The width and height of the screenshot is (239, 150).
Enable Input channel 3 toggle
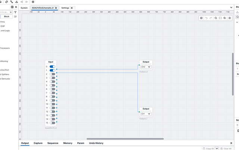(52, 78)
